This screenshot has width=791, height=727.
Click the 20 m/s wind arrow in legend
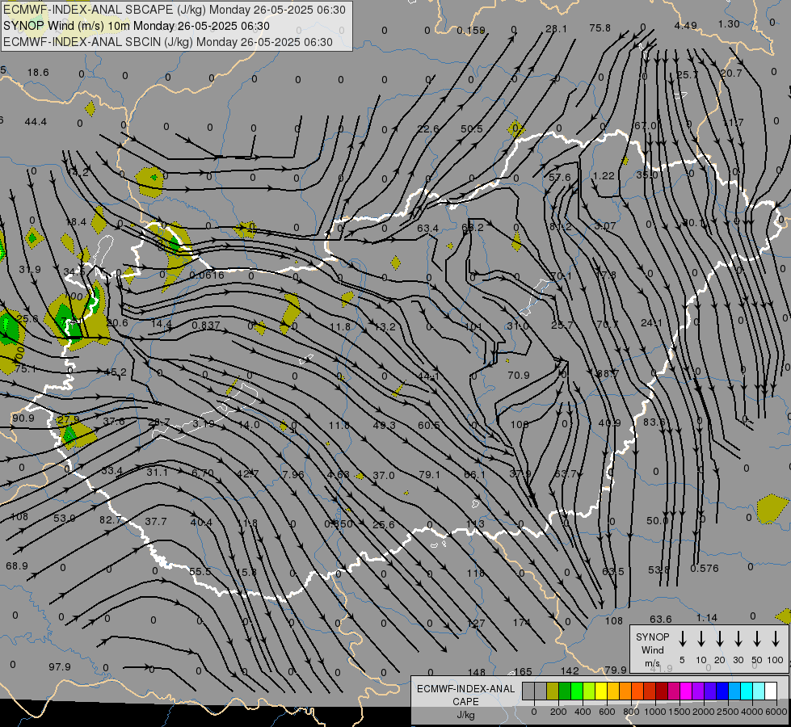pyautogui.click(x=719, y=639)
